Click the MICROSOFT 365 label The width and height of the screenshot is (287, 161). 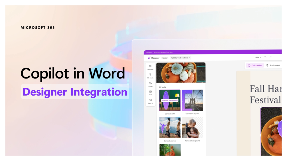point(38,28)
